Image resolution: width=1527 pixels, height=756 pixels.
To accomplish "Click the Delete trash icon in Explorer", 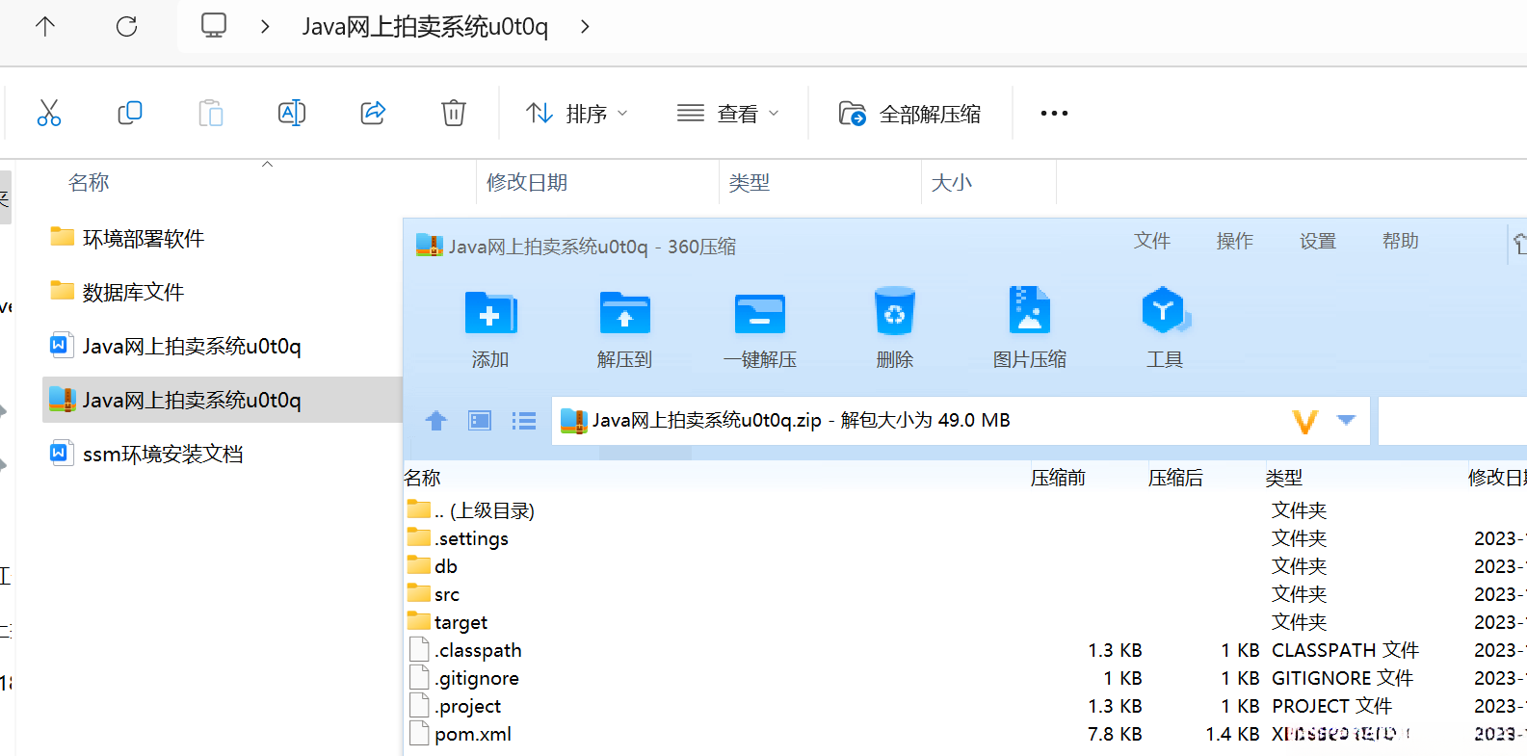I will tap(454, 113).
